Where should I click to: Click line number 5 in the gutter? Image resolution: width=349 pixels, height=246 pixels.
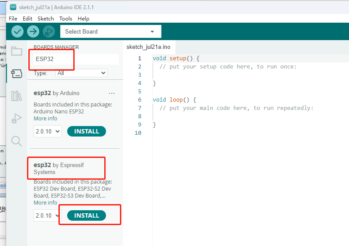(140, 92)
